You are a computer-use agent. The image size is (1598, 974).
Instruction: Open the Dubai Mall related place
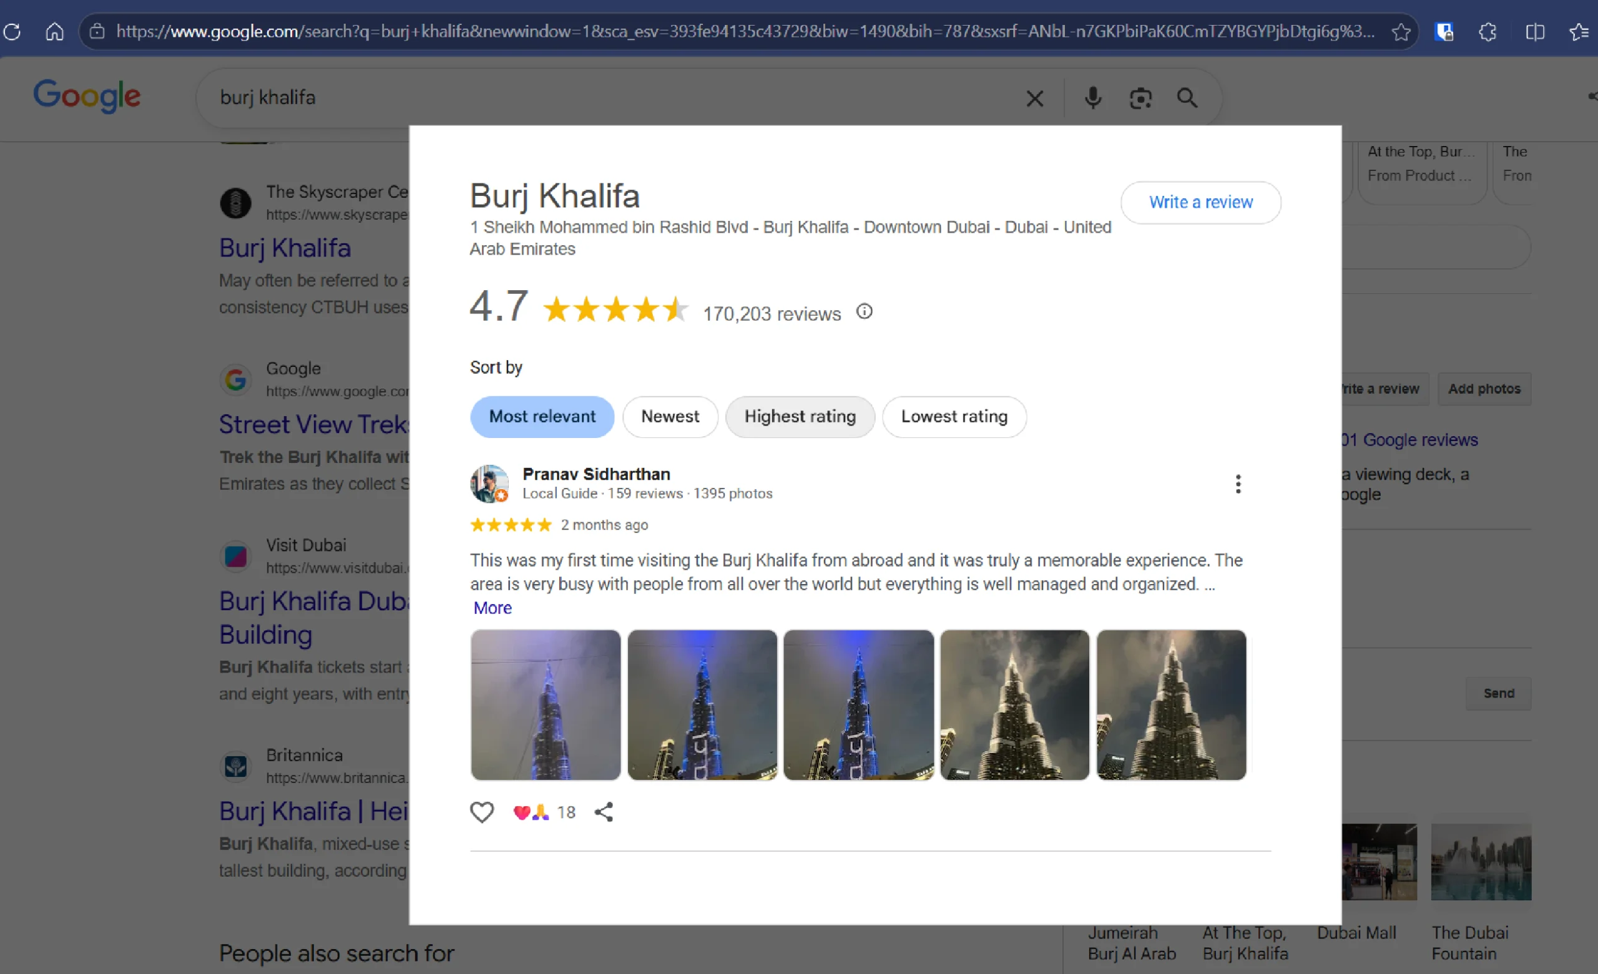click(1357, 932)
